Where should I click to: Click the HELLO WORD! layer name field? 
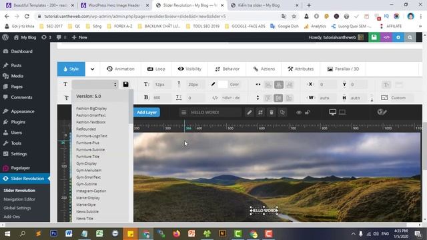(215, 113)
